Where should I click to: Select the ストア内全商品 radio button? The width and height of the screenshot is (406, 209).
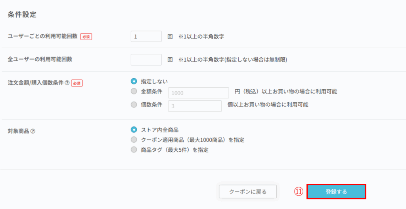point(134,129)
